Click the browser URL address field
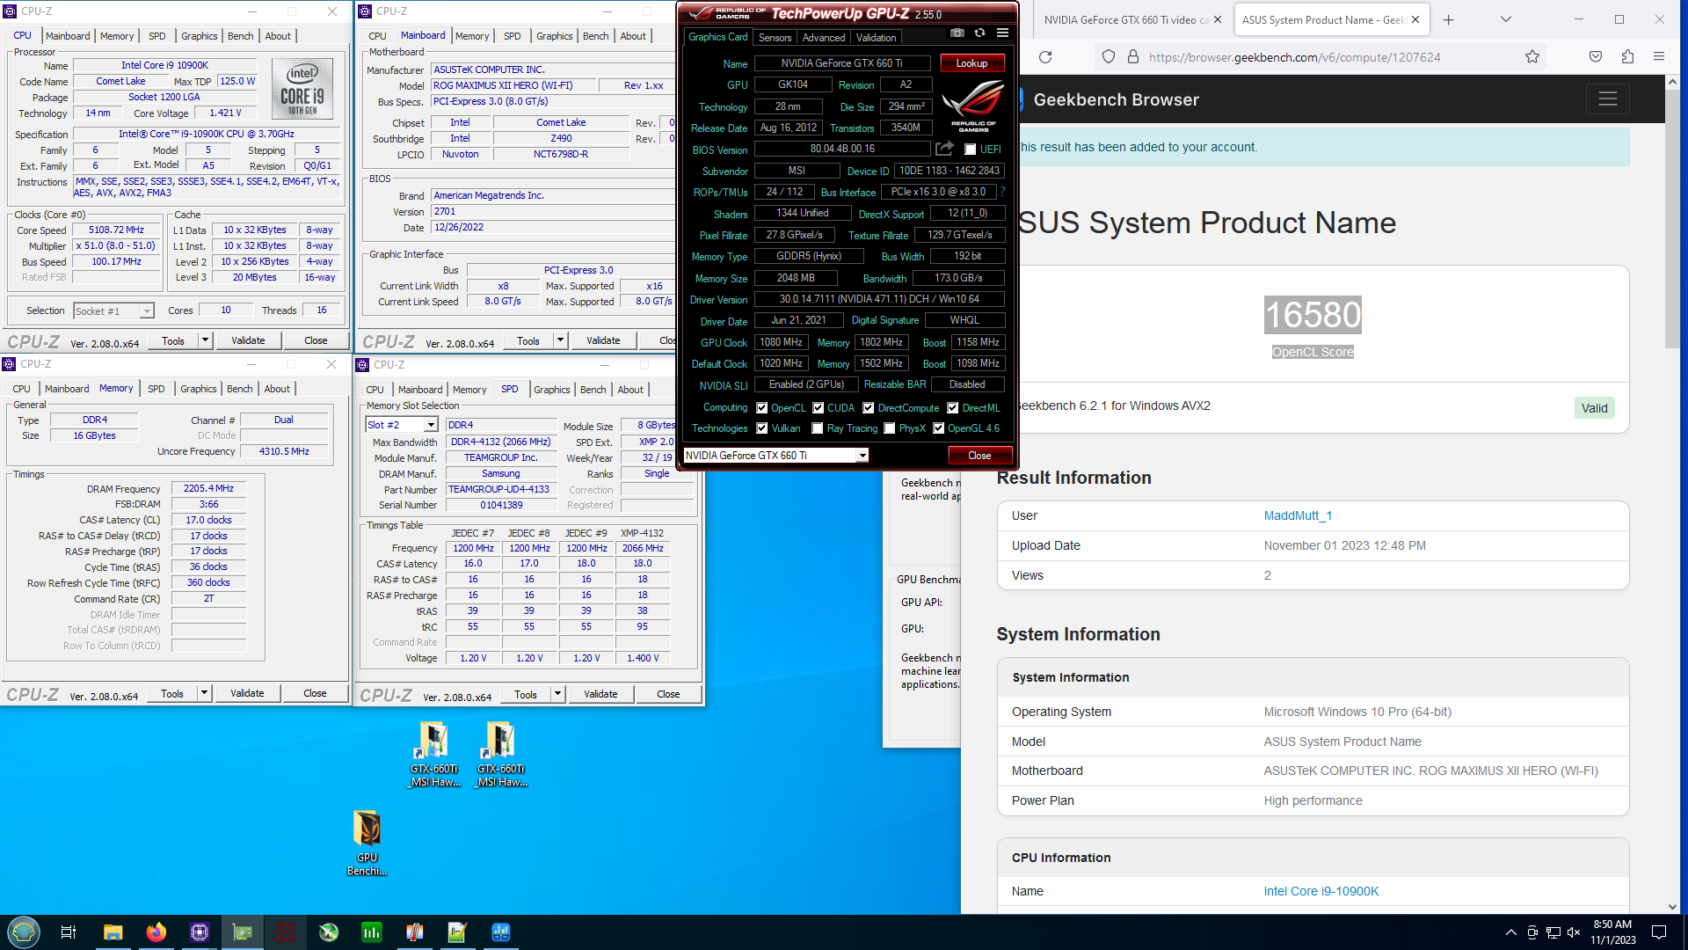 (x=1294, y=57)
